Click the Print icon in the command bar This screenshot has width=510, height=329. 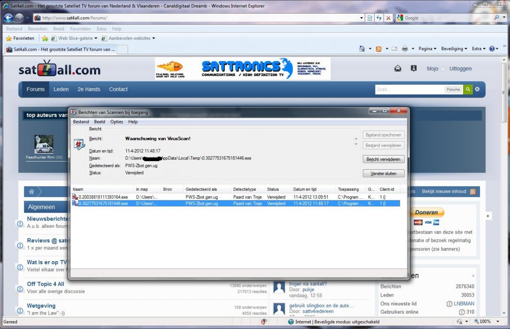pyautogui.click(x=405, y=49)
